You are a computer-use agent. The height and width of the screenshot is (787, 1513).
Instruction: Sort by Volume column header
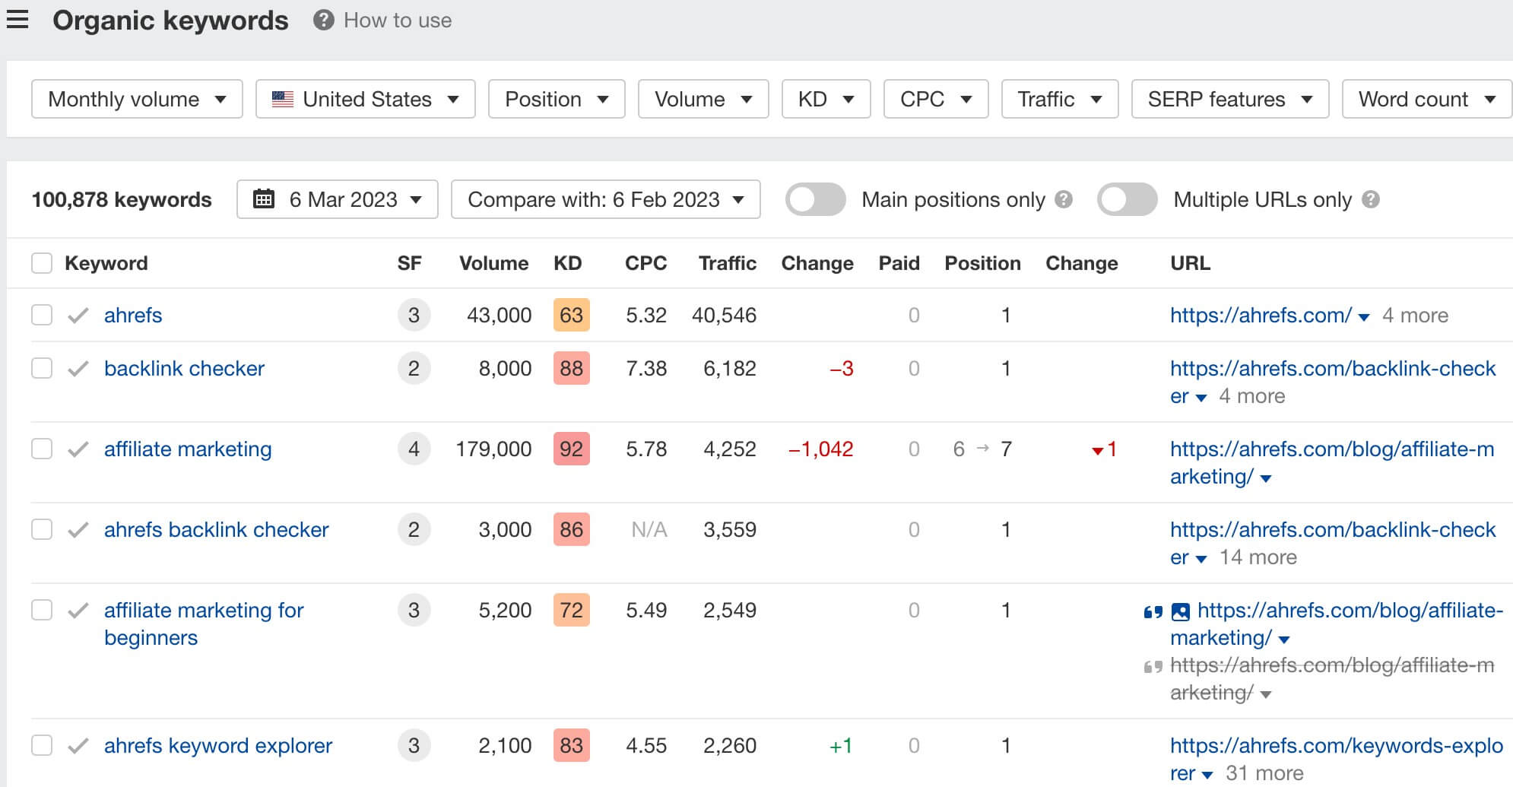coord(493,263)
